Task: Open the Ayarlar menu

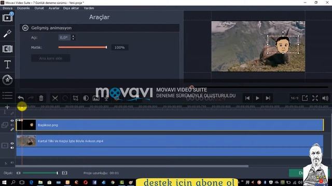Action: pyautogui.click(x=54, y=8)
